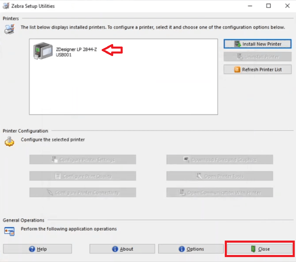The width and height of the screenshot is (296, 262).
Task: Click the General Operations section heading
Action: coord(23,220)
